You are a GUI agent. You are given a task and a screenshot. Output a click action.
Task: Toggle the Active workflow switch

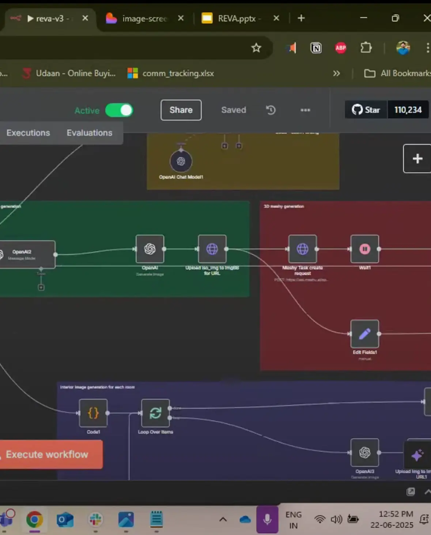119,110
